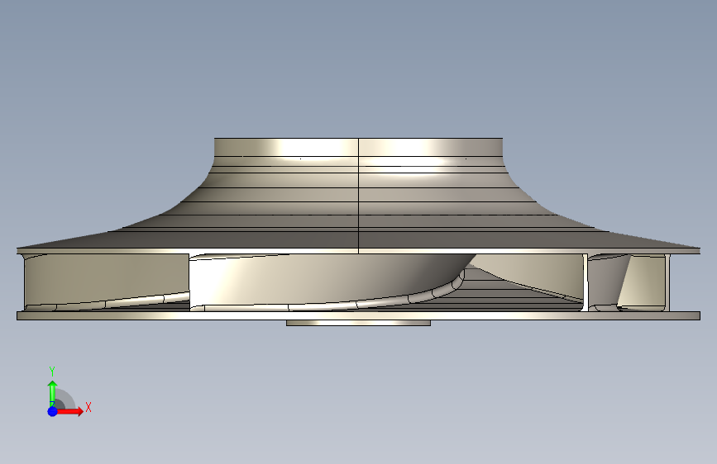Click the blue Z axis dot of triad
Screen dimensions: 717x464
[x=53, y=411]
